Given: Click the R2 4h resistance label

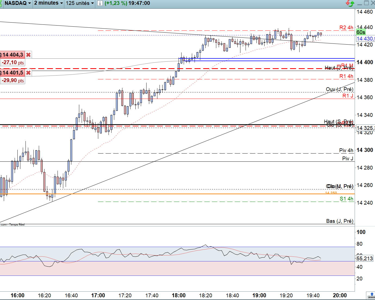Looking at the screenshot, I should pos(347,27).
